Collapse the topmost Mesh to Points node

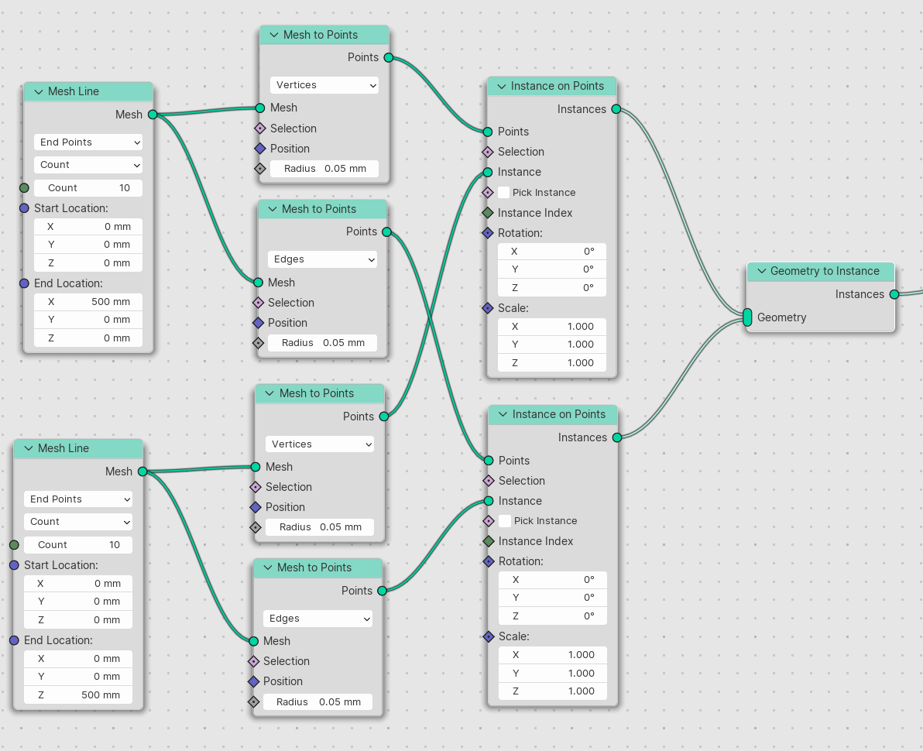pyautogui.click(x=274, y=35)
